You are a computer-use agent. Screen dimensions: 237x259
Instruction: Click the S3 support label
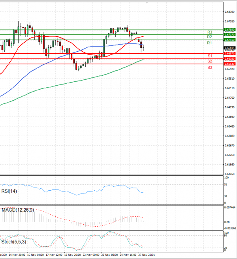coord(210,68)
